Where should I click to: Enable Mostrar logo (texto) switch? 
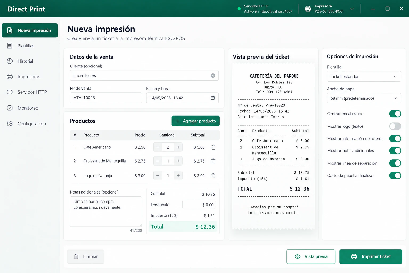395,126
